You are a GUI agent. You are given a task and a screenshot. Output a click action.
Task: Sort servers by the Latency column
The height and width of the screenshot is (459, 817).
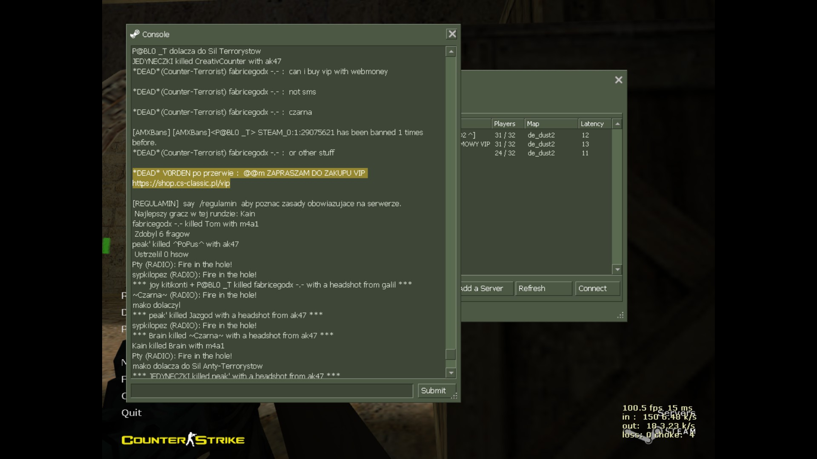pos(594,124)
